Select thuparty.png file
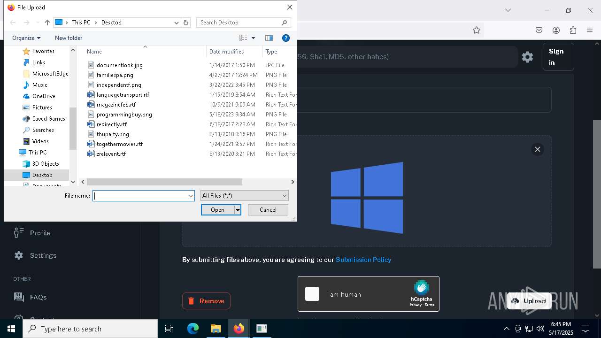 113,134
